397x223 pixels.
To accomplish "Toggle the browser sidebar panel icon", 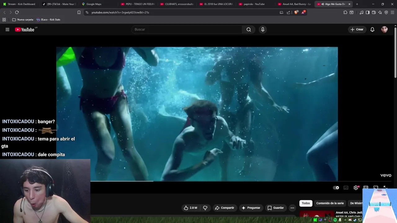I will [368, 12].
